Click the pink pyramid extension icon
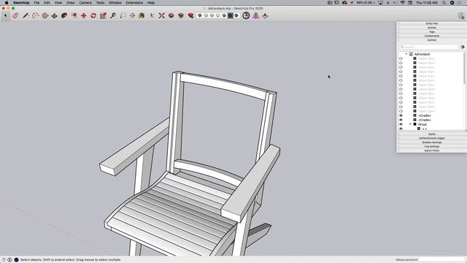Image resolution: width=467 pixels, height=263 pixels. (x=256, y=15)
